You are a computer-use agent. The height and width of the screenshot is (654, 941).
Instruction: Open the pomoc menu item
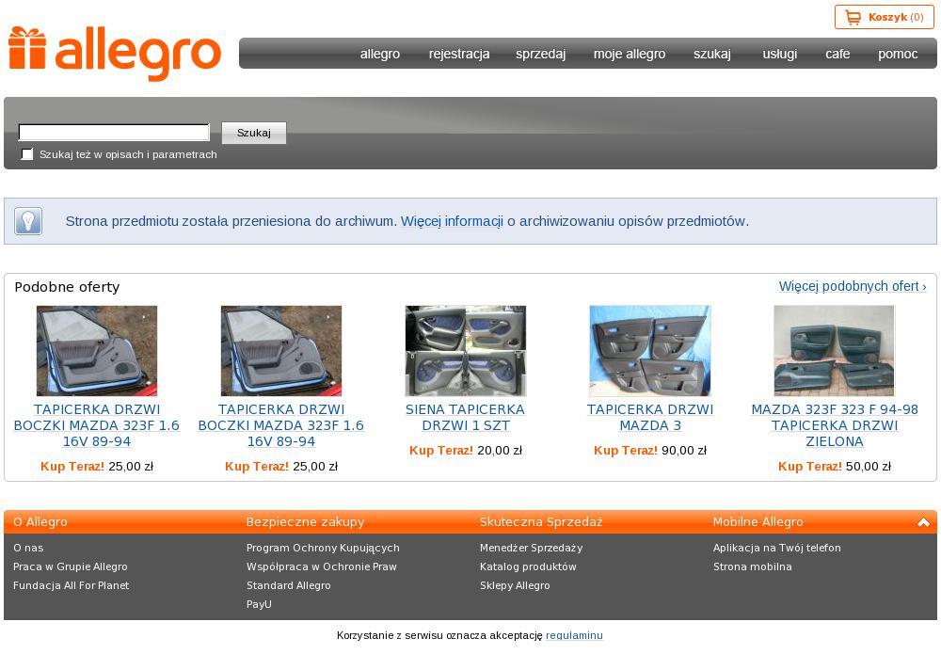tap(898, 54)
